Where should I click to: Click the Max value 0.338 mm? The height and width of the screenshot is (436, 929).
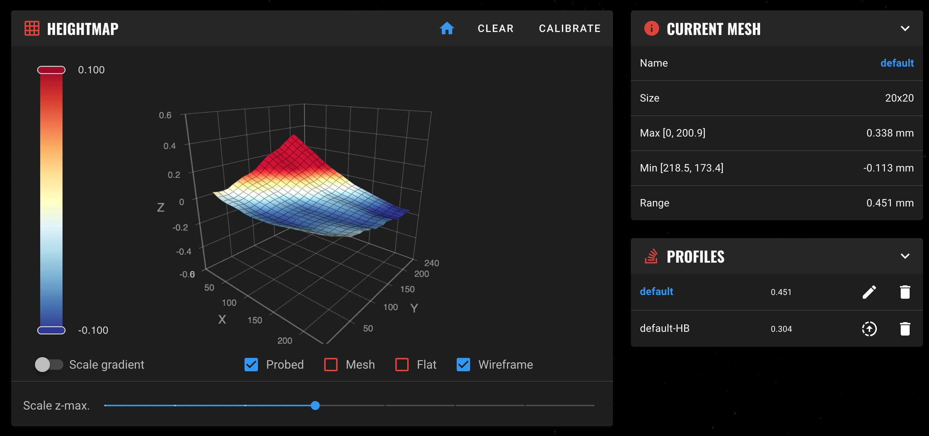pyautogui.click(x=890, y=133)
